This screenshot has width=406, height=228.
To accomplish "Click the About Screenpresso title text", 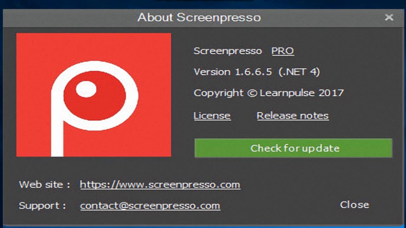I will 199,17.
